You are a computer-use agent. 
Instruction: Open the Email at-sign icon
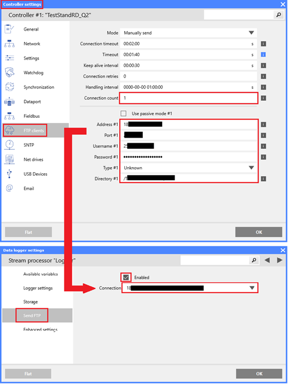pos(9,188)
